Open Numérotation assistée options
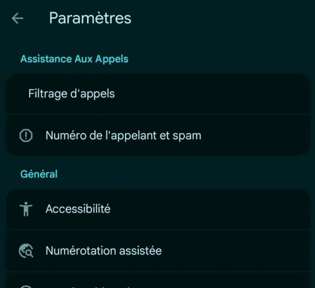The image size is (315, 288). (x=158, y=251)
